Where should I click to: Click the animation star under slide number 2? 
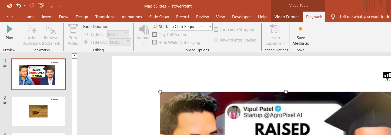click(x=5, y=103)
